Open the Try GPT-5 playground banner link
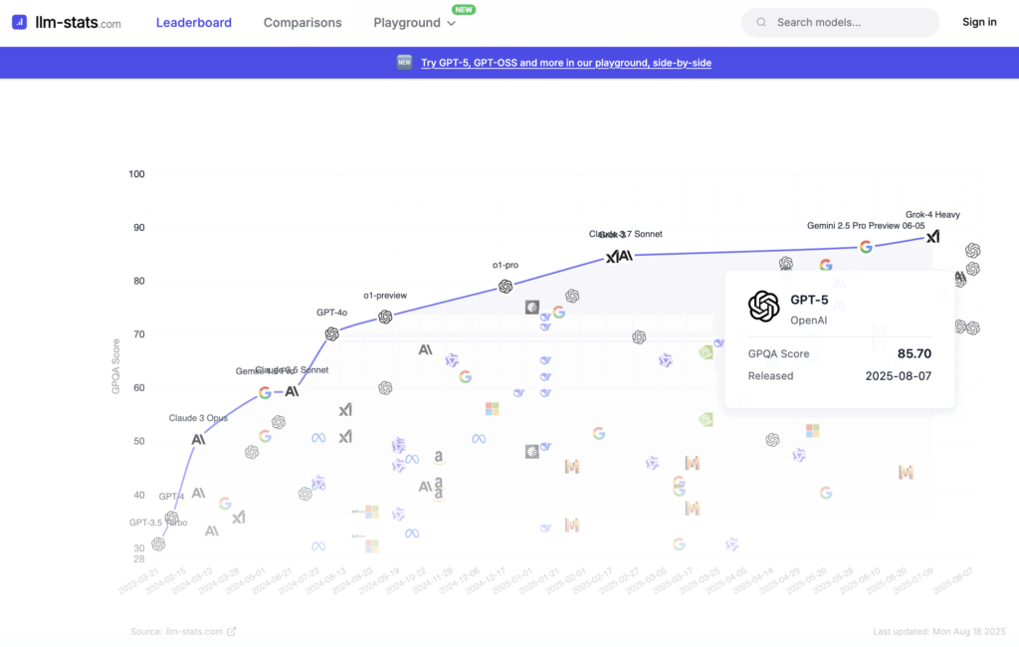This screenshot has height=647, width=1019. (x=565, y=63)
